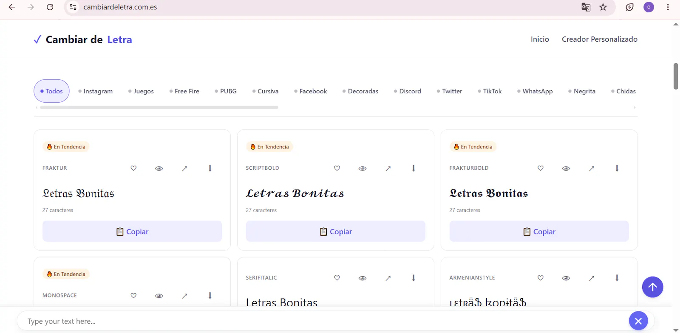The width and height of the screenshot is (680, 333).
Task: Like the SERIFITALIC font with the heart icon
Action: (337, 278)
